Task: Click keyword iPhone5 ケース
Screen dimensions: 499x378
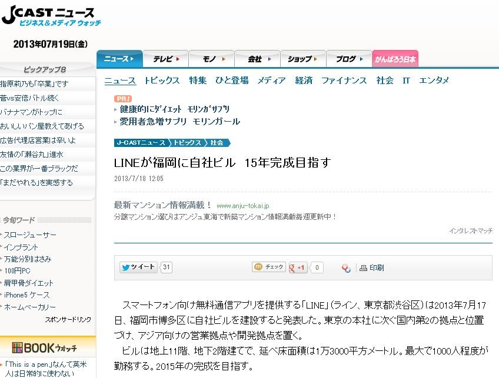Action: [26, 295]
